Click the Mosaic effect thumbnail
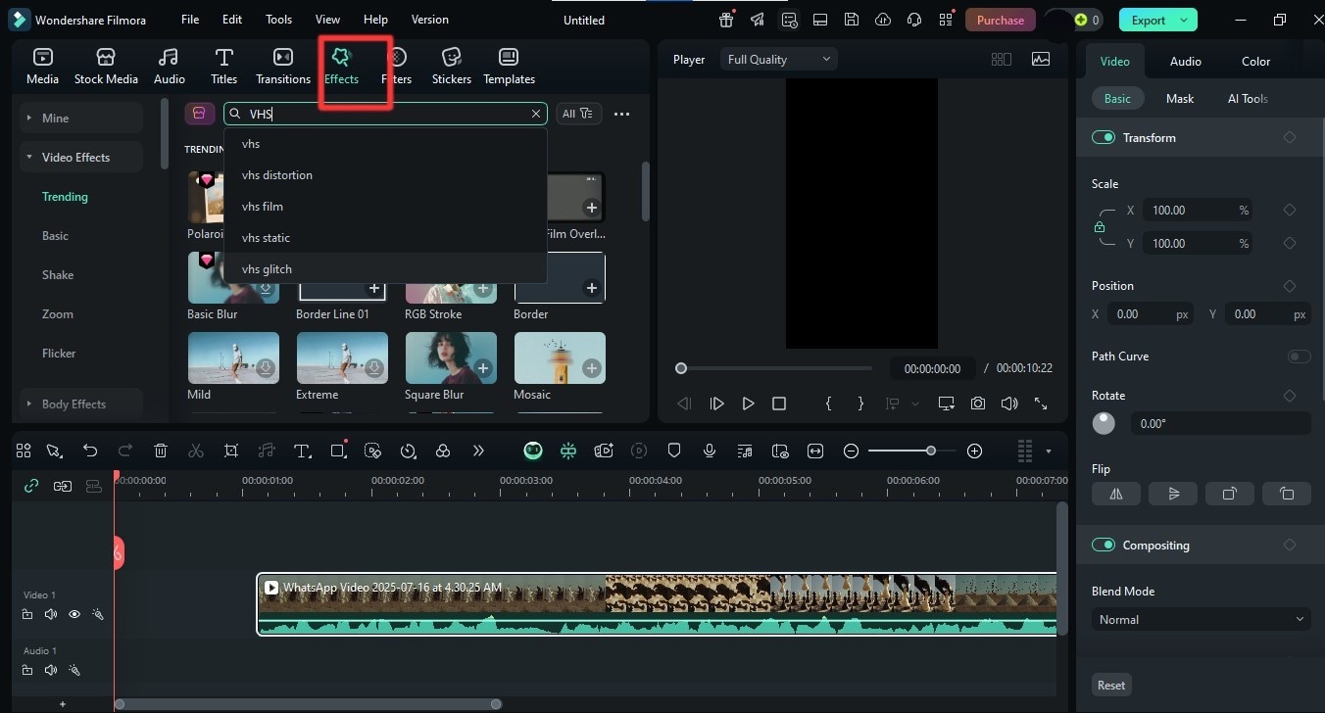 [560, 357]
